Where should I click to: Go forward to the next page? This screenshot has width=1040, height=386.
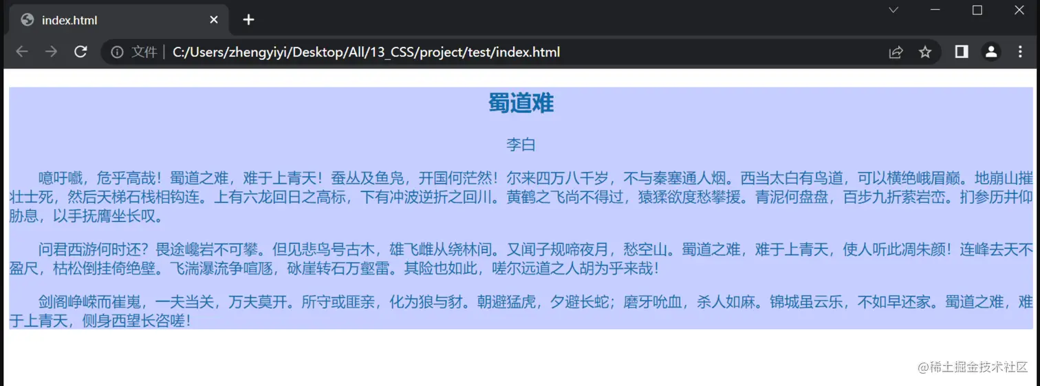click(51, 52)
